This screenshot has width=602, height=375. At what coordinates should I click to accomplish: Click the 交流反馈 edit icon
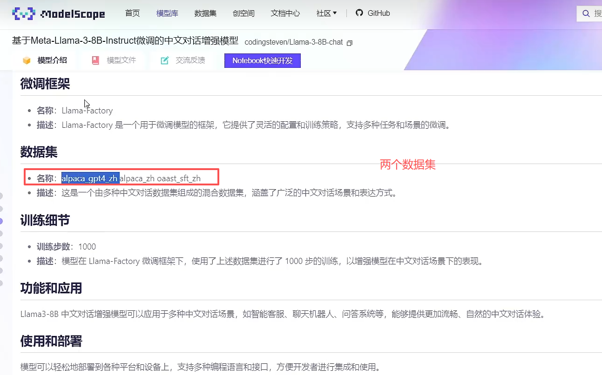164,60
